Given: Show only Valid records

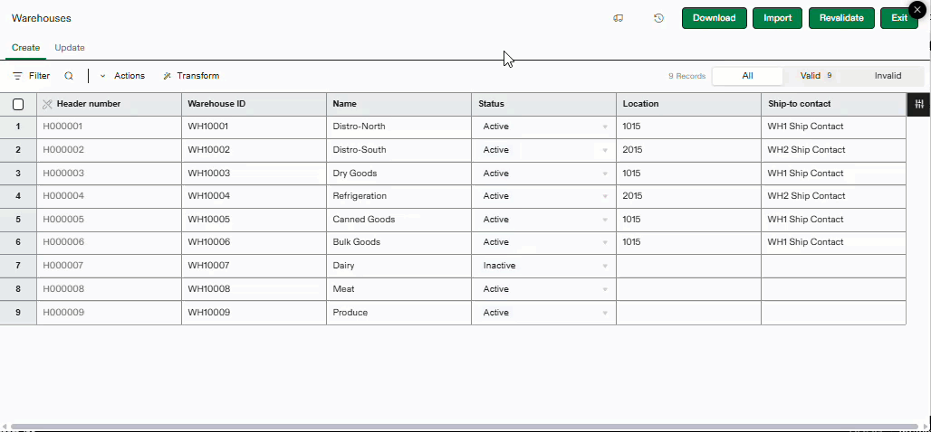Looking at the screenshot, I should pyautogui.click(x=815, y=76).
